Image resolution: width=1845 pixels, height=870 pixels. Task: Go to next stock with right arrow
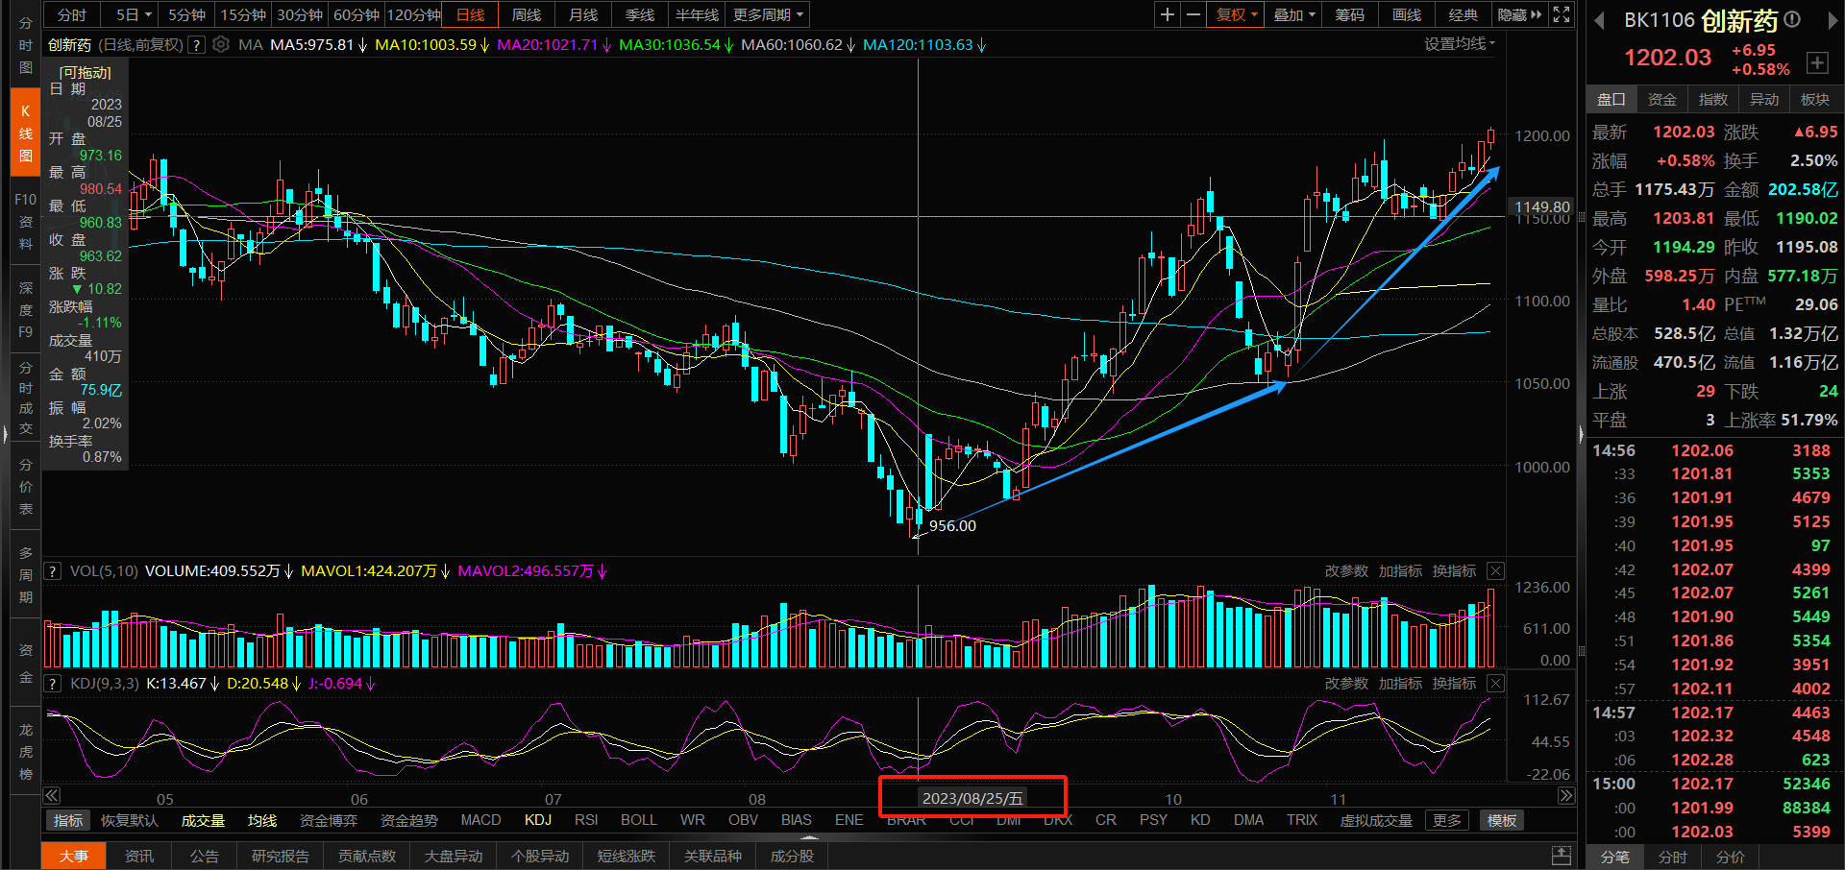tap(1832, 20)
